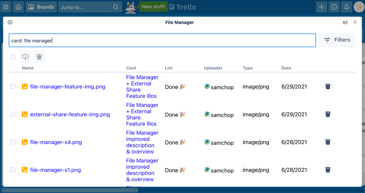This screenshot has width=365, height=193.
Task: Delete external-share-feature-img.png with trash icon
Action: point(328,114)
